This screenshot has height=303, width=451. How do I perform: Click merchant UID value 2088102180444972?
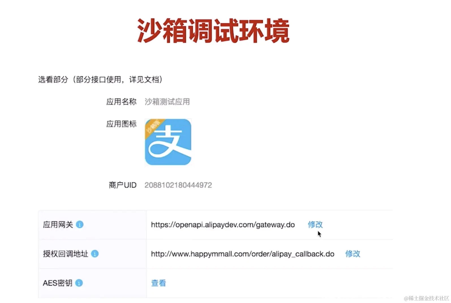coord(178,185)
